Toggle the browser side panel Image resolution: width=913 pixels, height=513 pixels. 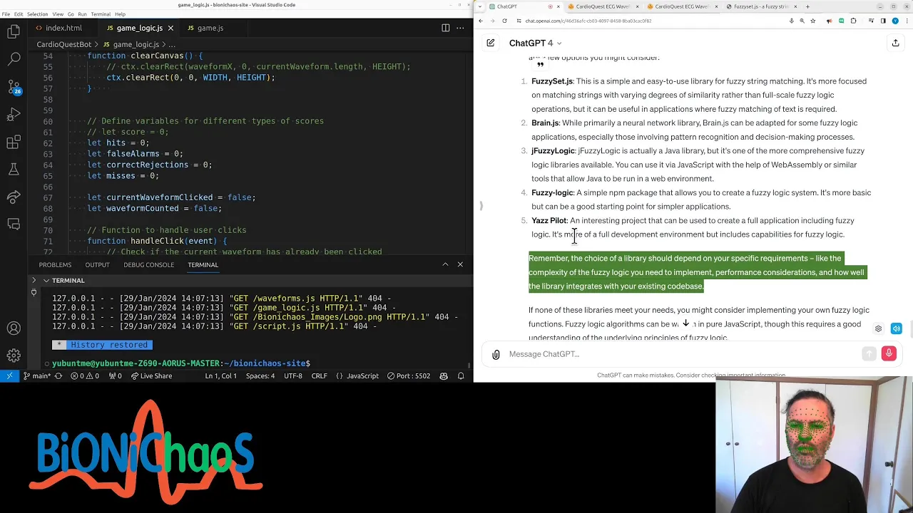tap(882, 21)
